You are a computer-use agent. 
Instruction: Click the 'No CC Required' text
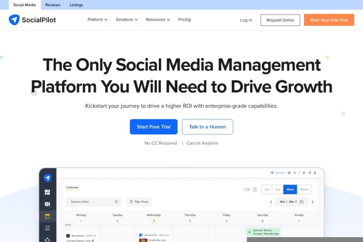pyautogui.click(x=161, y=143)
